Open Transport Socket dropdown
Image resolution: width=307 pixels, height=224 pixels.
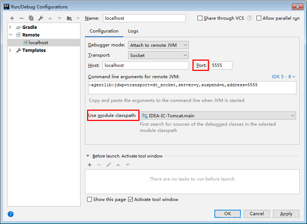(158, 55)
